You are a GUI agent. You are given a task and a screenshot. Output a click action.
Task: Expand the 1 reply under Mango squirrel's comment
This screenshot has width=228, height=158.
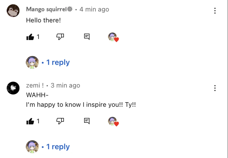click(58, 62)
